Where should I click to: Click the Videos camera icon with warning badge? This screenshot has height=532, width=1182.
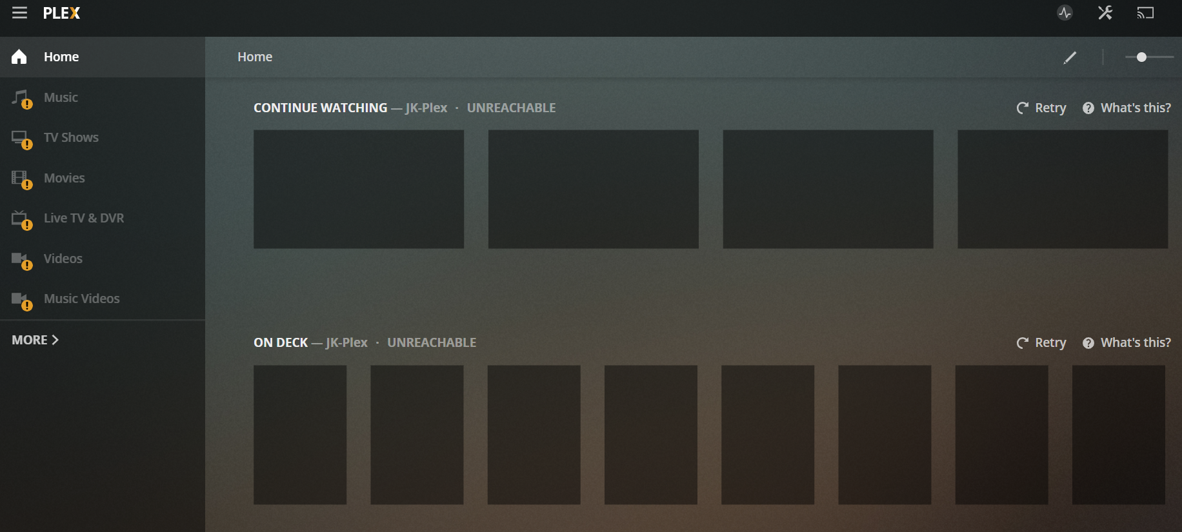tap(21, 261)
